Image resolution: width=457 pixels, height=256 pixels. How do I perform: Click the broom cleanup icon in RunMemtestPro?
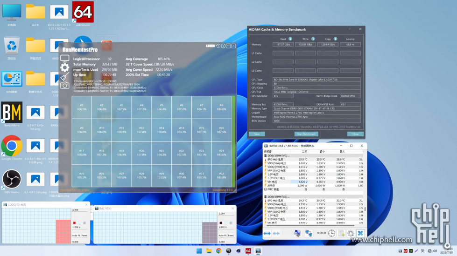[65, 76]
